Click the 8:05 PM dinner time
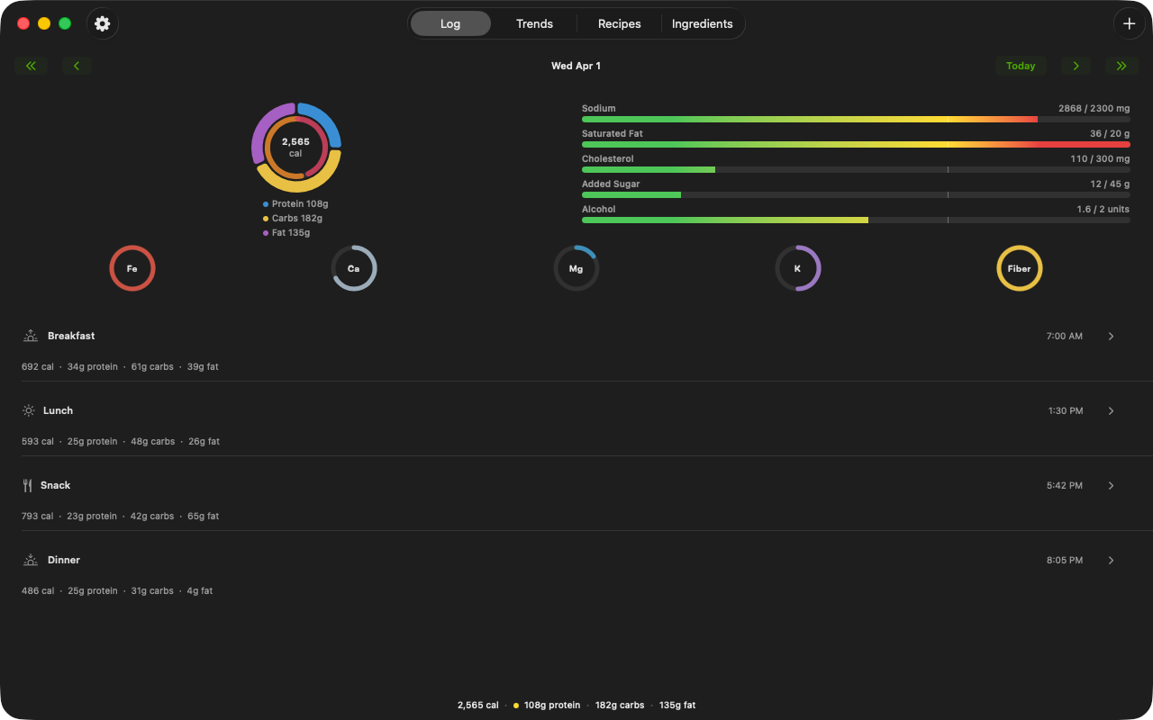Screen dimensions: 1153x720 point(1065,560)
